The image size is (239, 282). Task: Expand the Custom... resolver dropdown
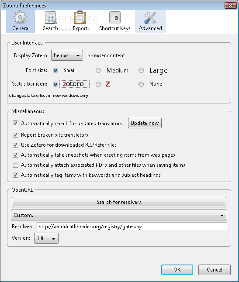tap(119, 215)
